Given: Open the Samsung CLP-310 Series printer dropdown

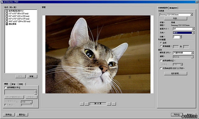Looking at the screenshot, I should (192, 15).
